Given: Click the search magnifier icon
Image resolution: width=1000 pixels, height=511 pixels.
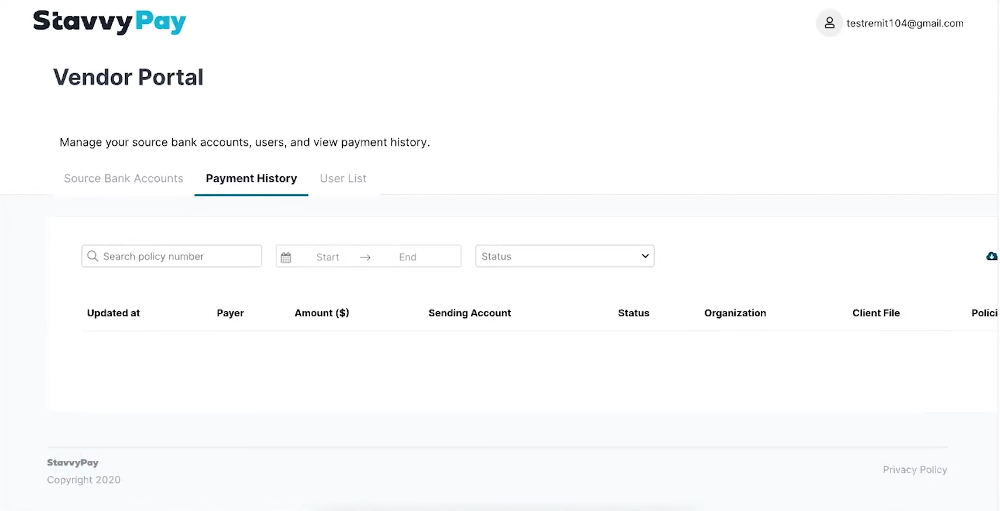Looking at the screenshot, I should point(92,256).
